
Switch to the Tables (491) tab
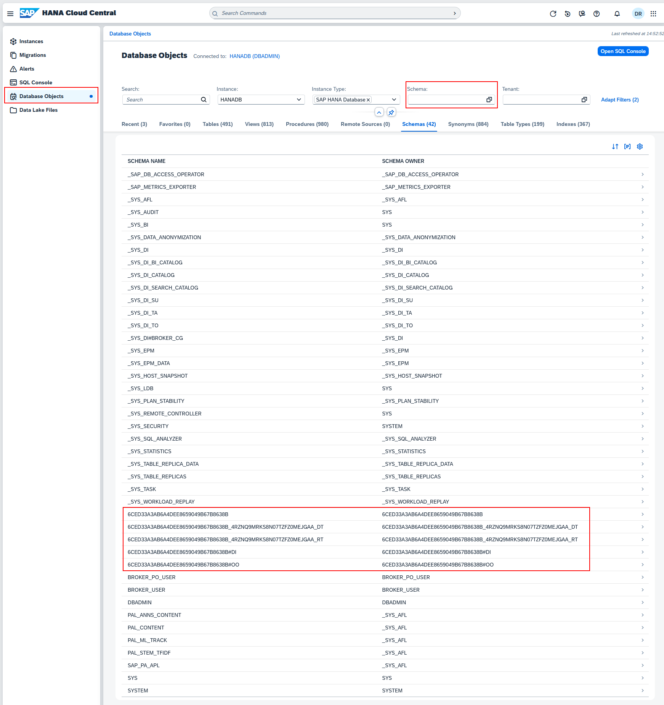pos(218,124)
